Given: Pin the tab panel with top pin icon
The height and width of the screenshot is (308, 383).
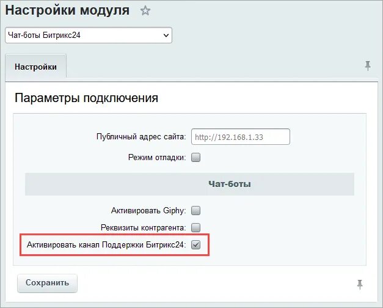Looking at the screenshot, I should tap(368, 66).
